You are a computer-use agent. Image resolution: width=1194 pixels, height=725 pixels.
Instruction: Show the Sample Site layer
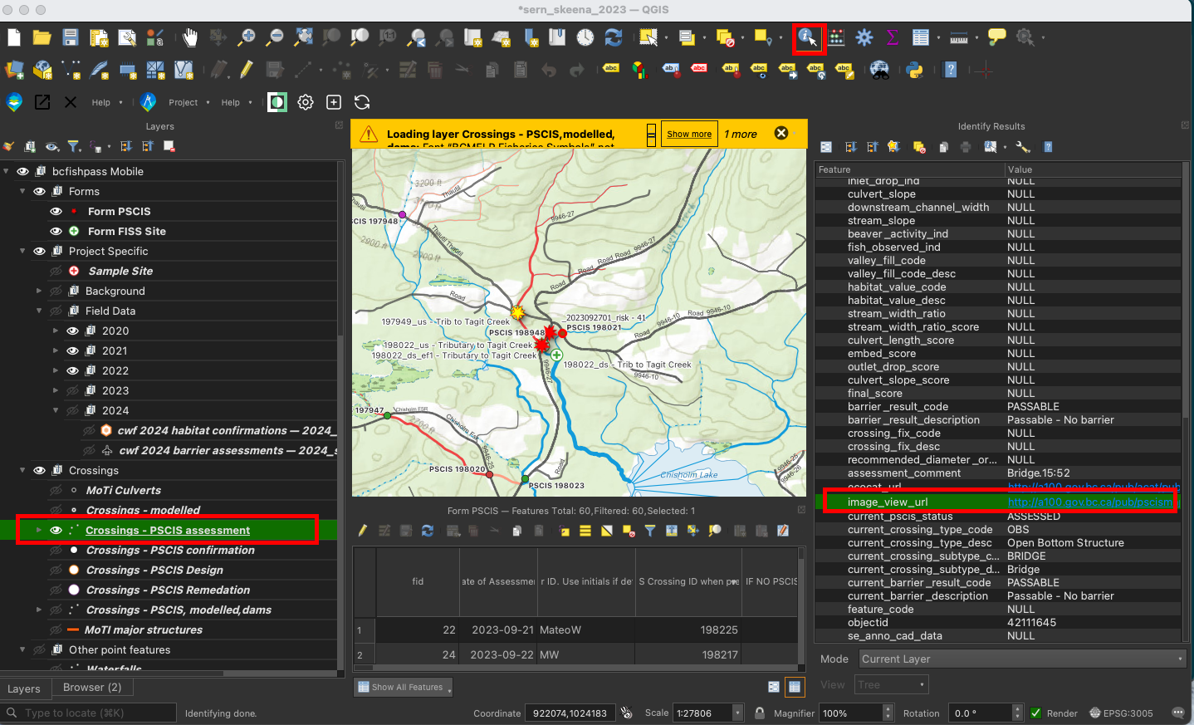click(56, 271)
